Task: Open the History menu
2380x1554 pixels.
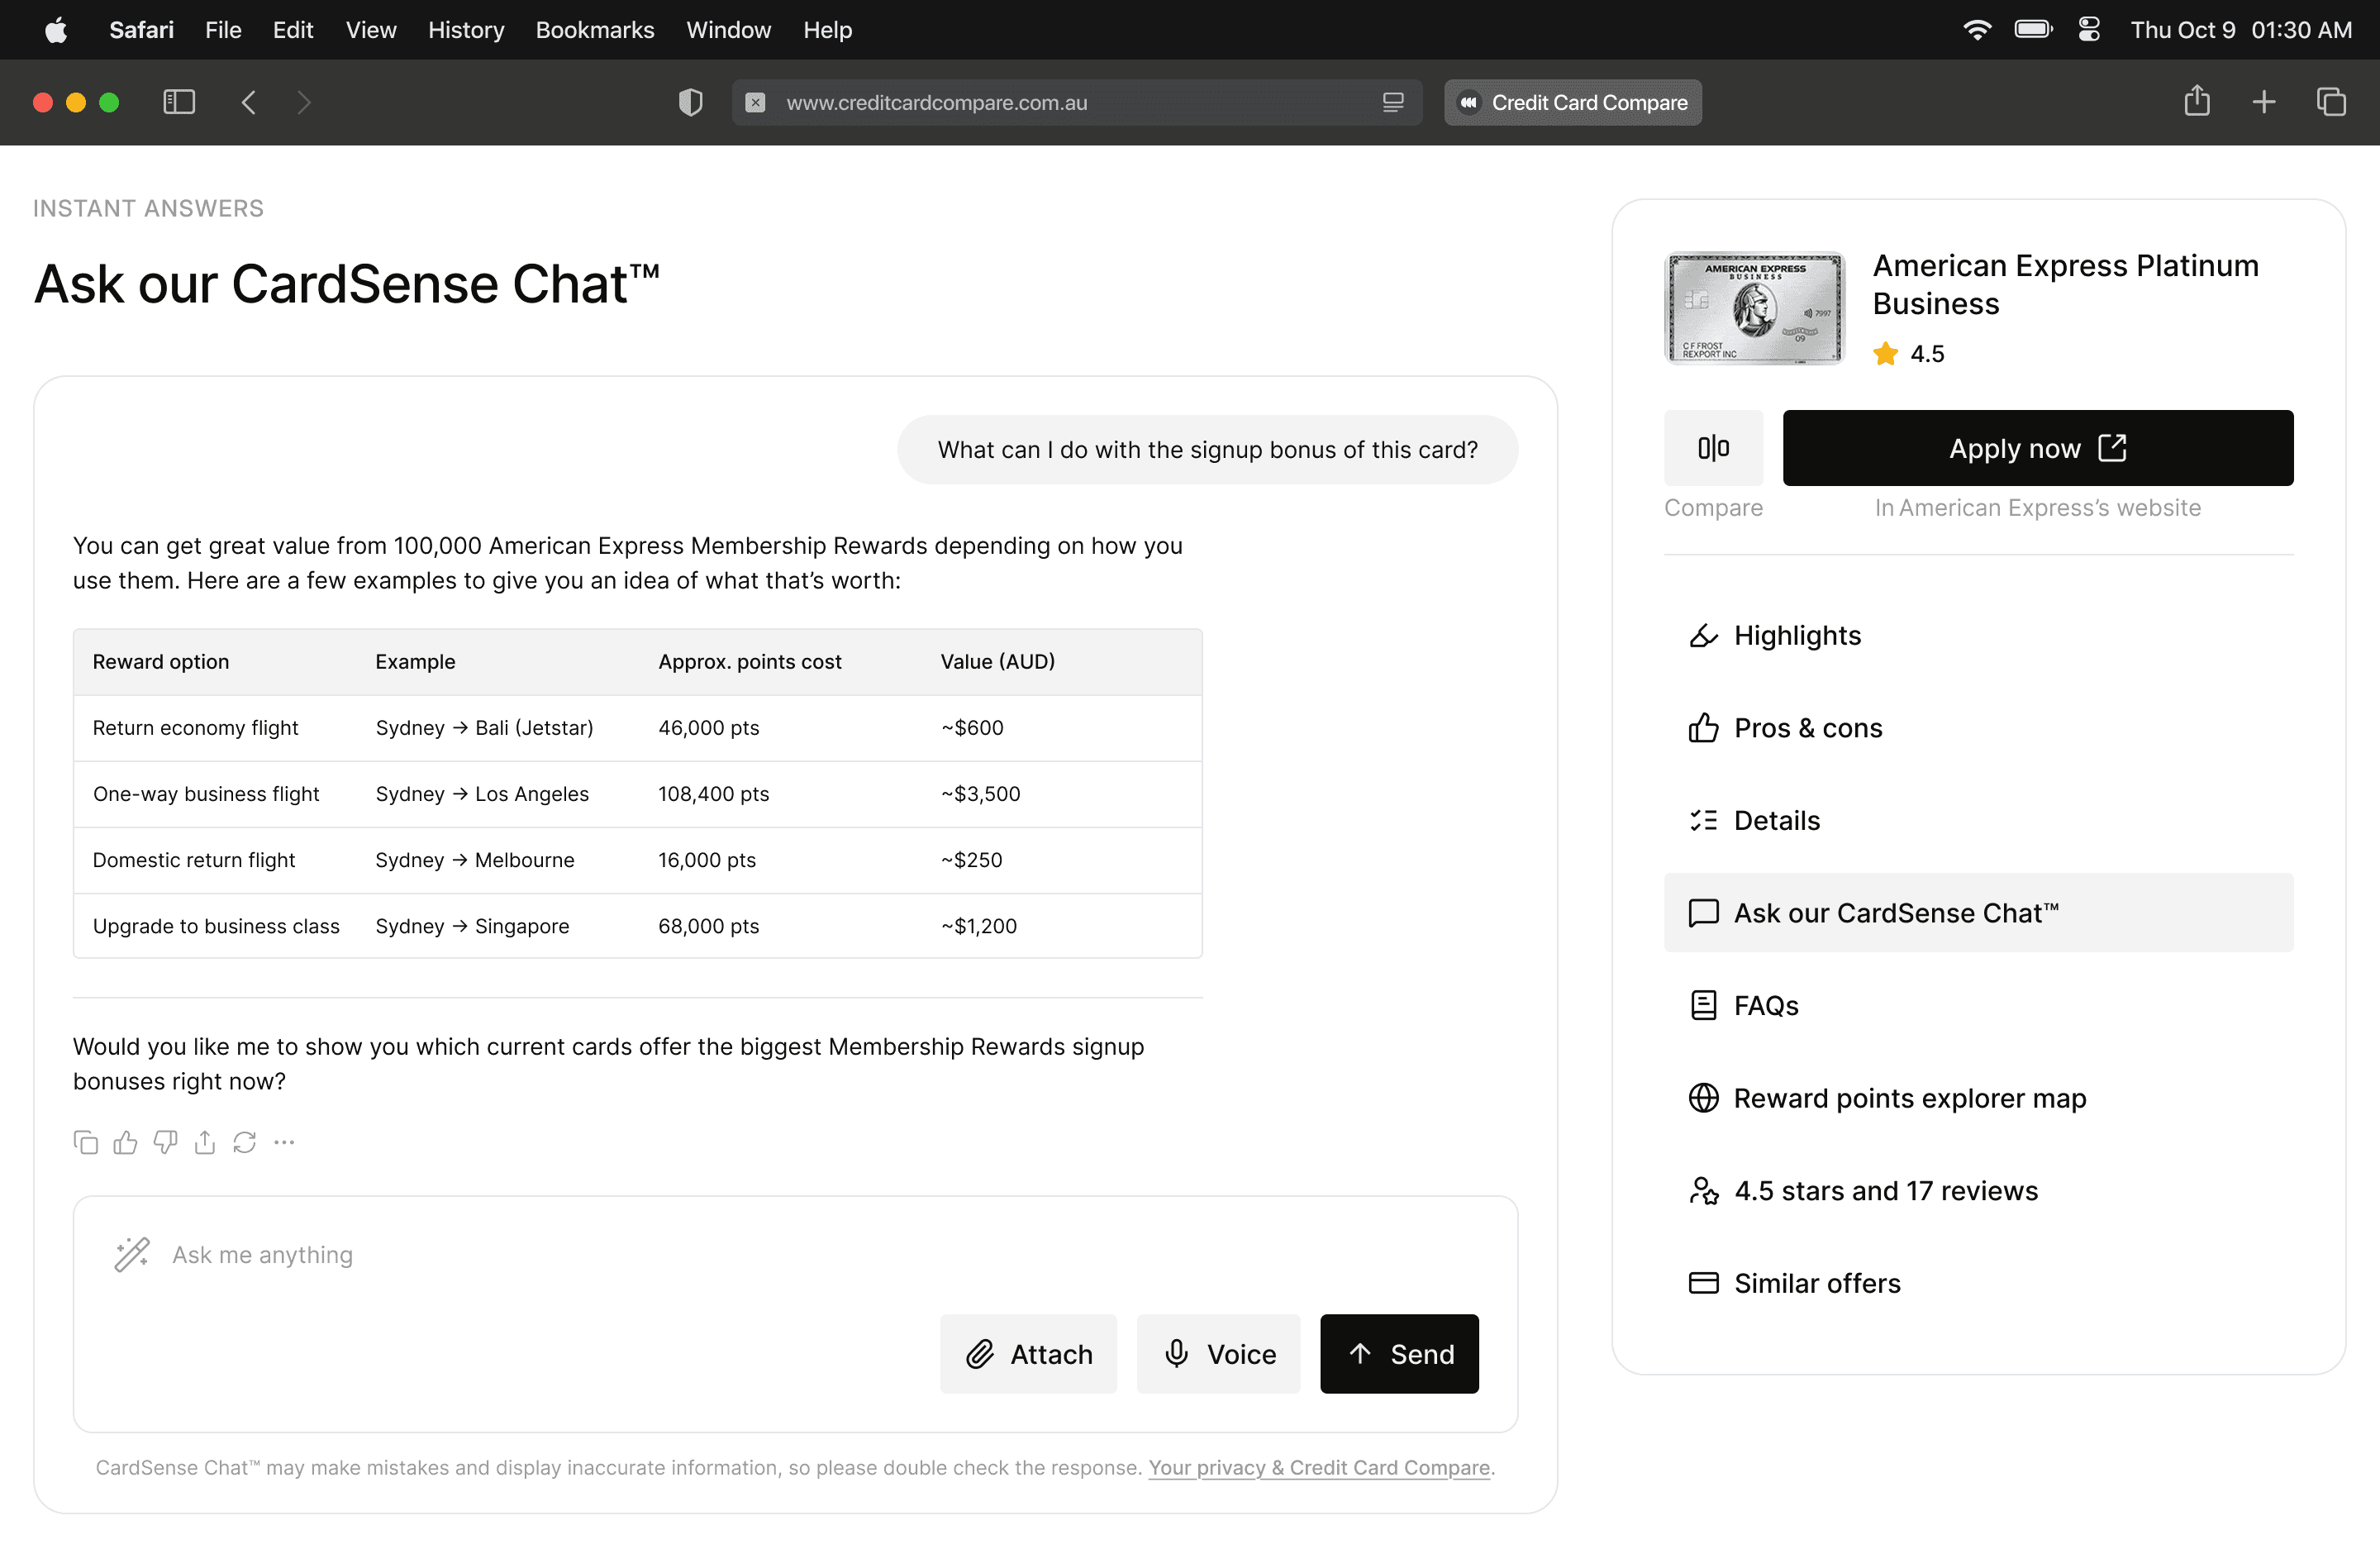Action: point(465,30)
